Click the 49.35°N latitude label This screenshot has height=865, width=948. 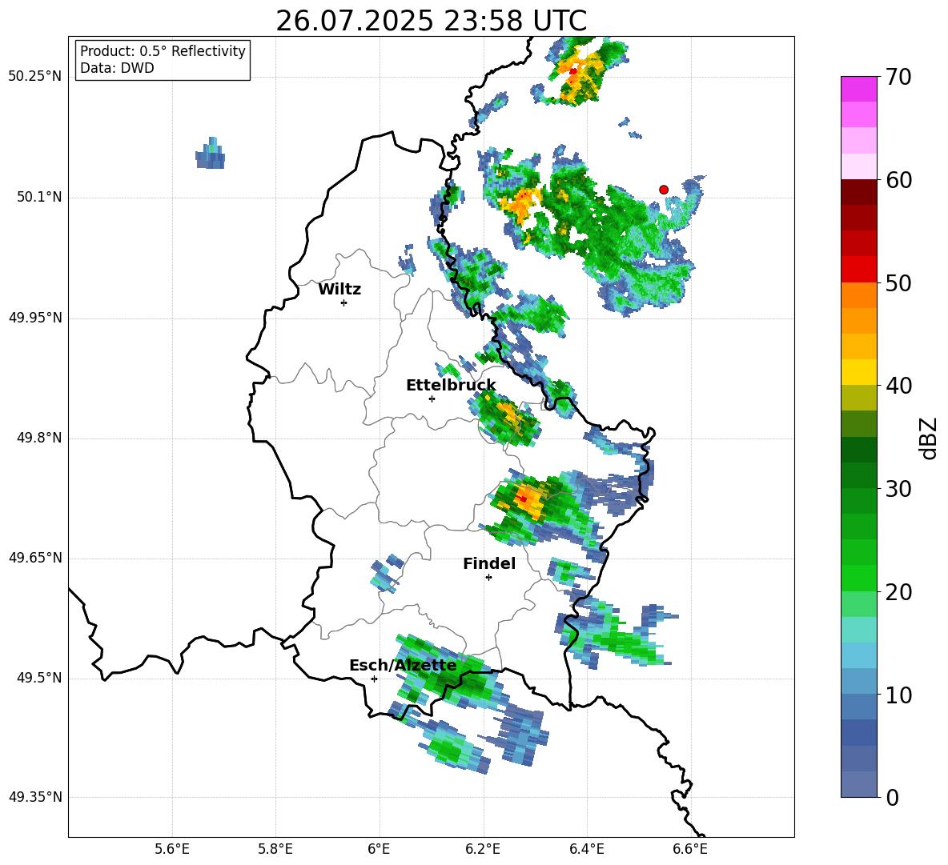point(35,797)
